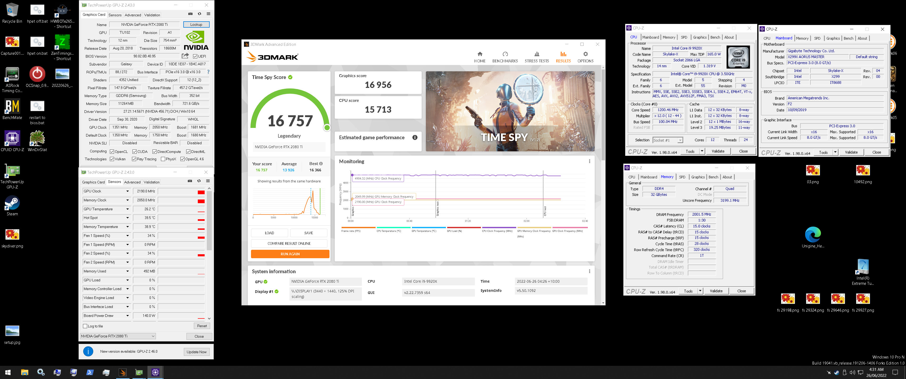The height and width of the screenshot is (379, 906).
Task: Open 3DMark STRESS TESTS section
Action: 537,57
